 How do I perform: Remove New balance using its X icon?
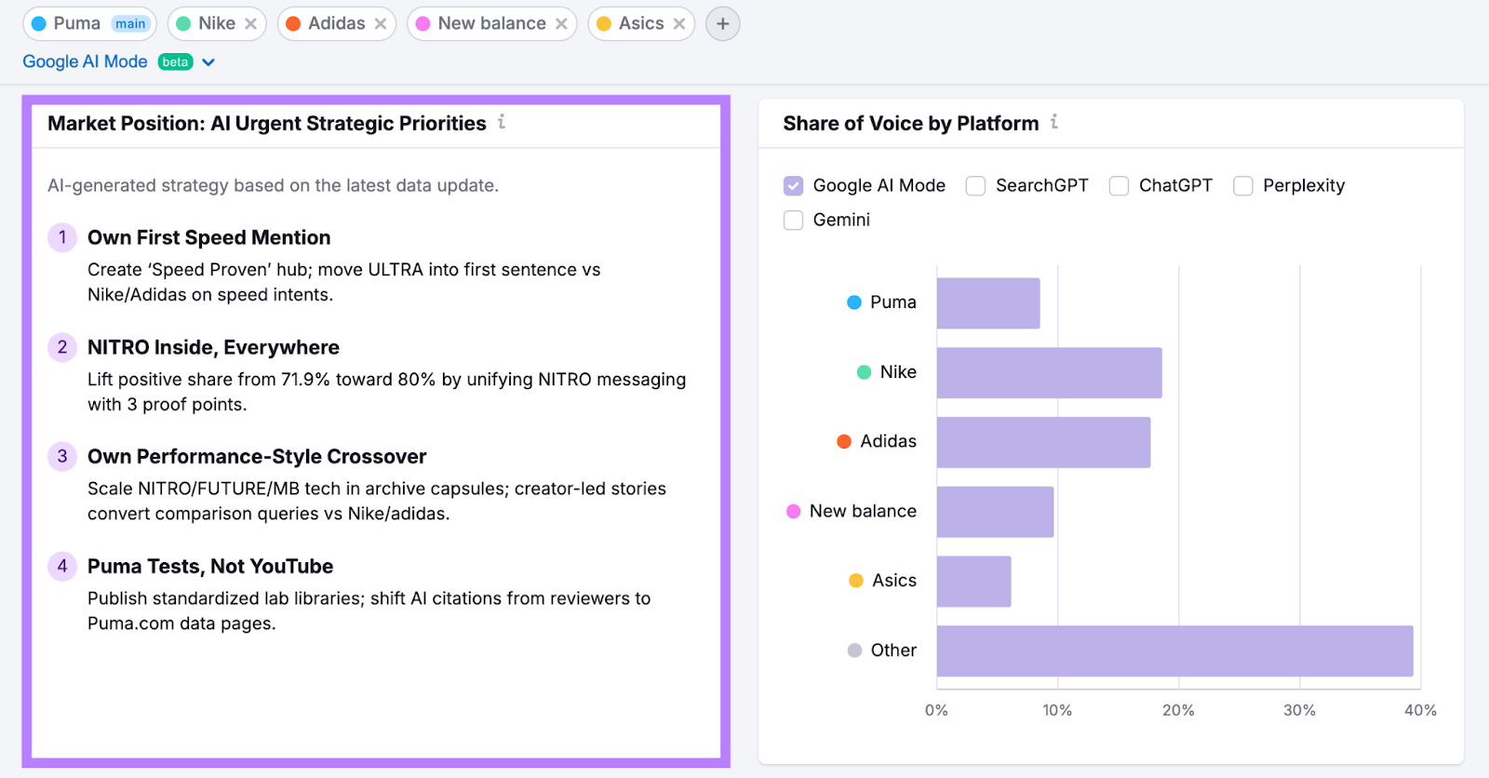(560, 23)
